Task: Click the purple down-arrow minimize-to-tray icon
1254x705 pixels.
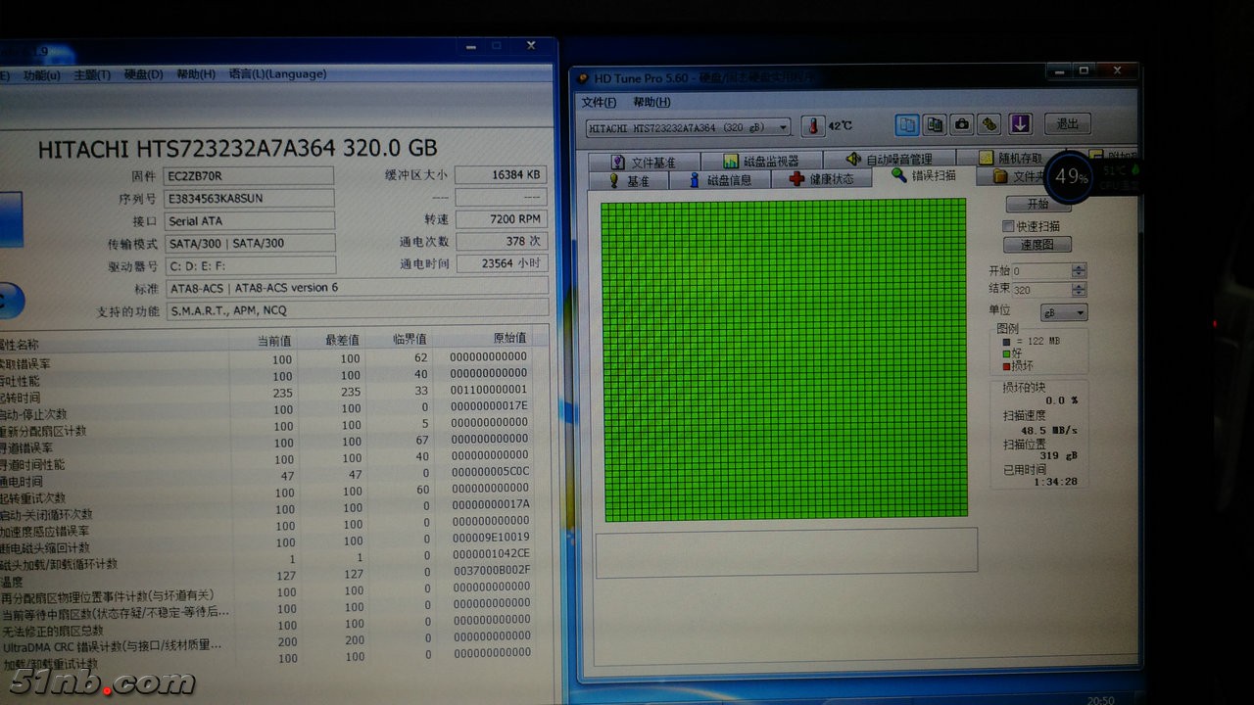Action: pyautogui.click(x=1020, y=124)
